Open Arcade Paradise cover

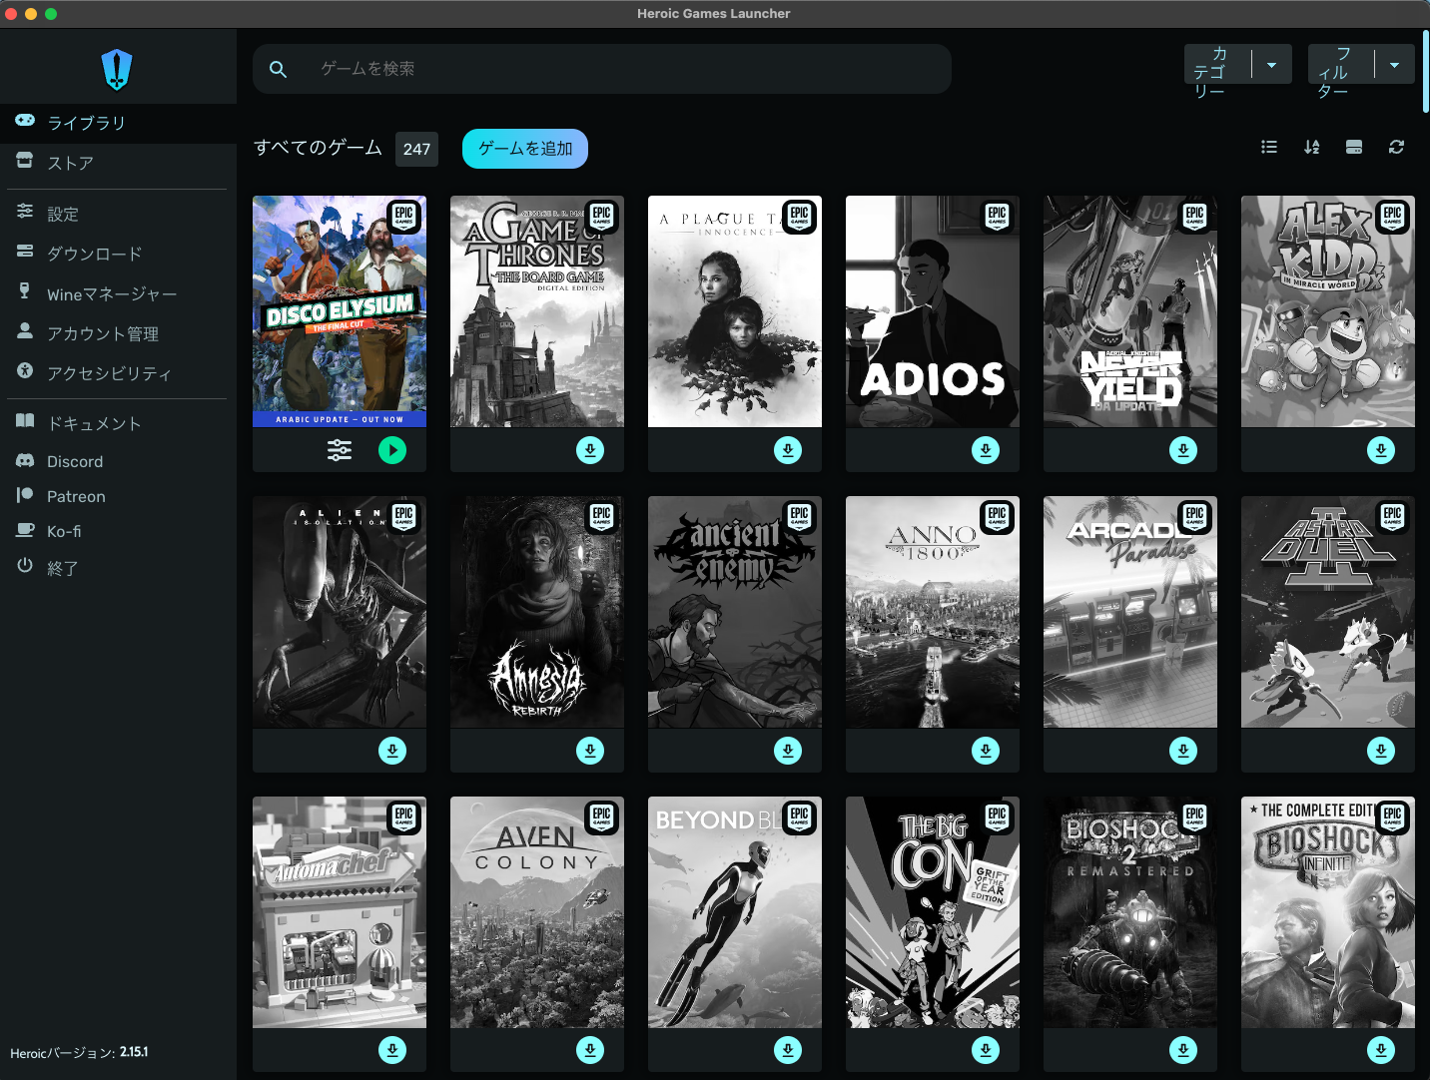click(1130, 612)
